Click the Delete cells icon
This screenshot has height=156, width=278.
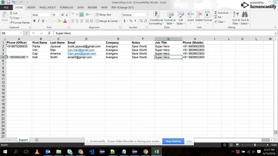point(199,15)
